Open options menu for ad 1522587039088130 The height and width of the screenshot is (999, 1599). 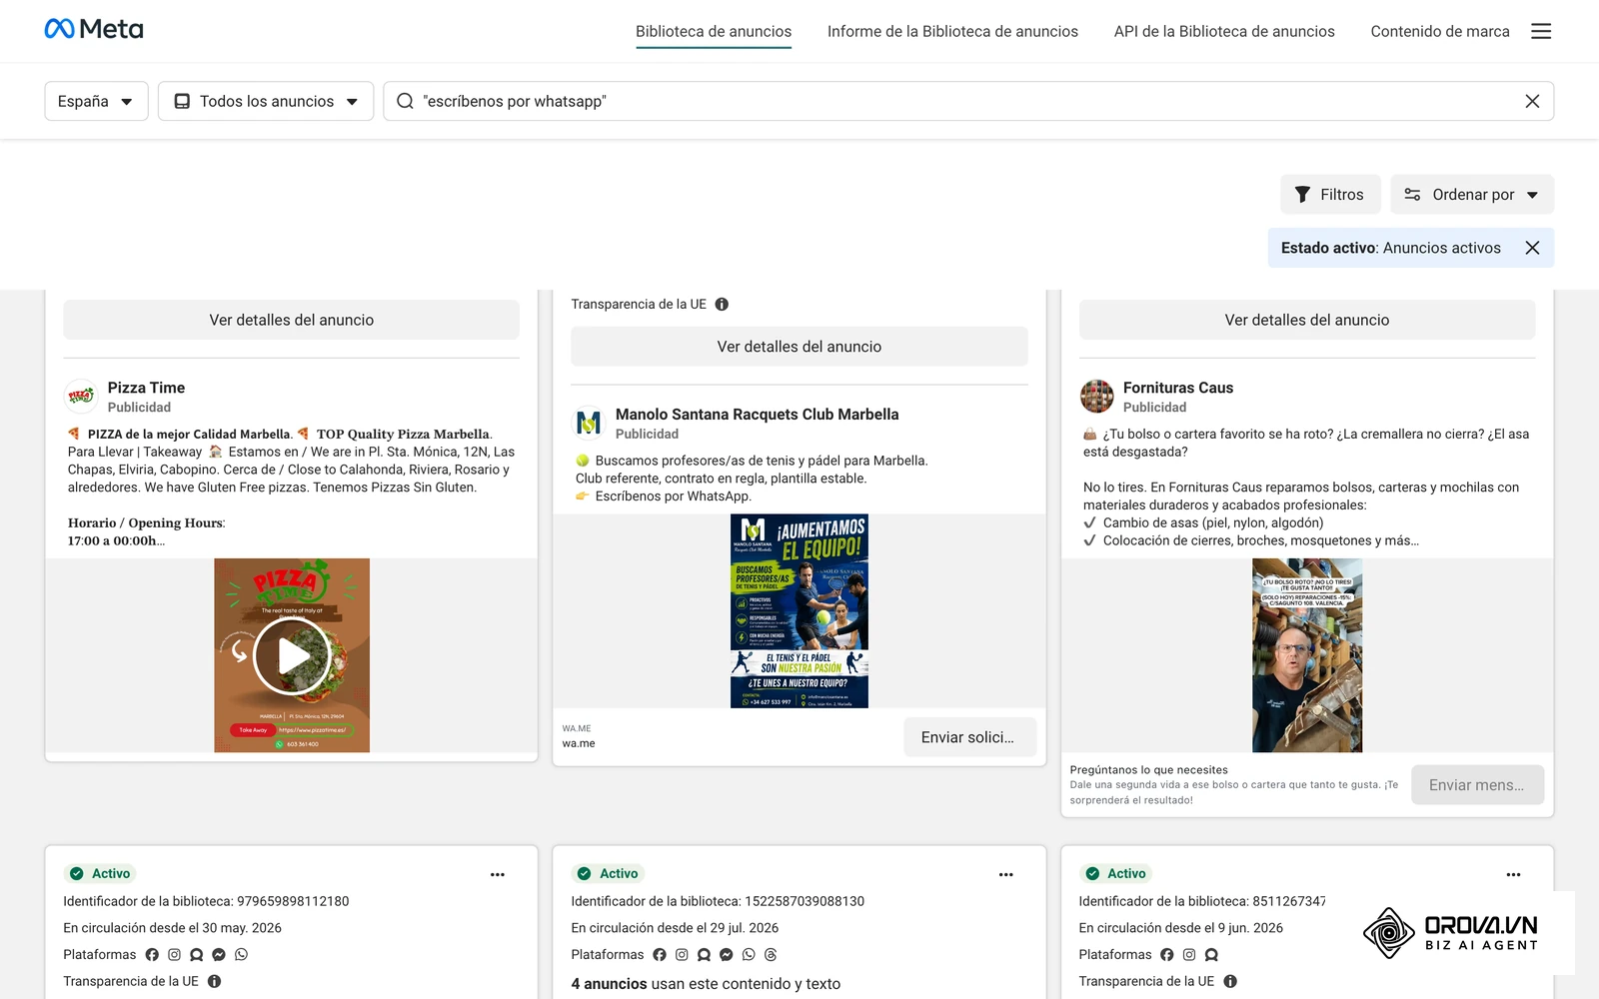tap(1006, 874)
